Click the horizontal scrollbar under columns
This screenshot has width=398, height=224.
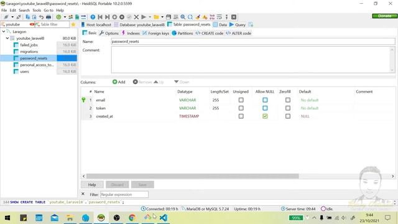click(x=193, y=176)
